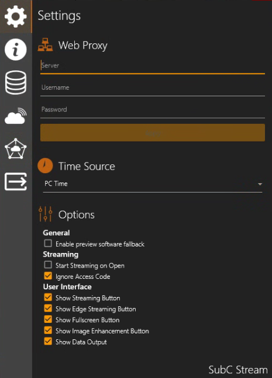Image resolution: width=272 pixels, height=378 pixels.
Task: Disable Show Edge Streaming Button option
Action: [48, 308]
